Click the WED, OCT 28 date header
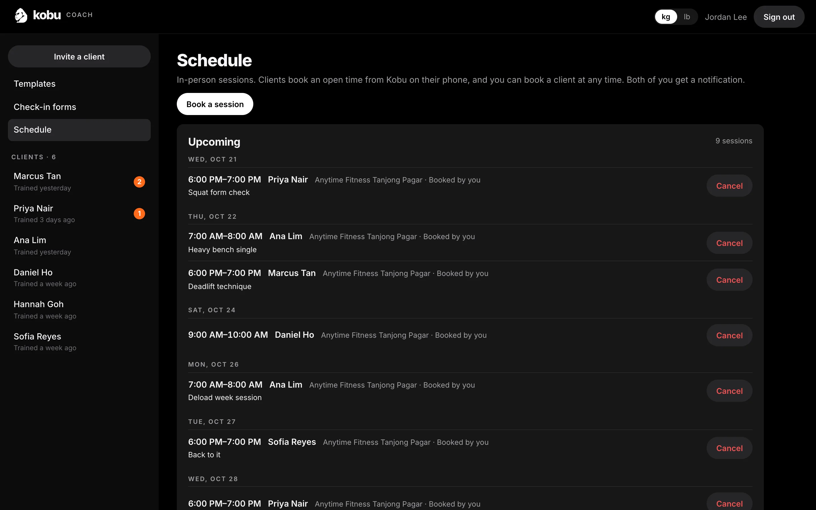The height and width of the screenshot is (510, 816). coord(213,479)
